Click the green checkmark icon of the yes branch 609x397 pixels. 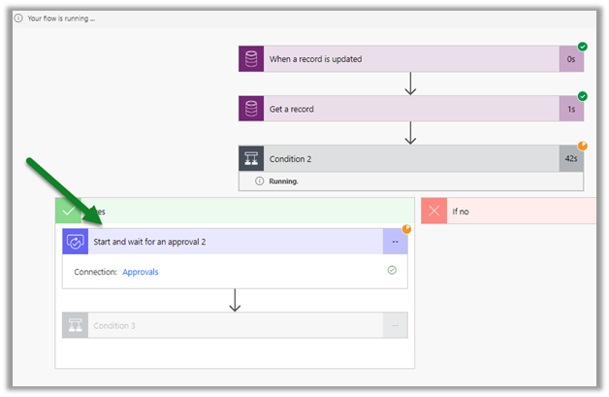pyautogui.click(x=68, y=211)
